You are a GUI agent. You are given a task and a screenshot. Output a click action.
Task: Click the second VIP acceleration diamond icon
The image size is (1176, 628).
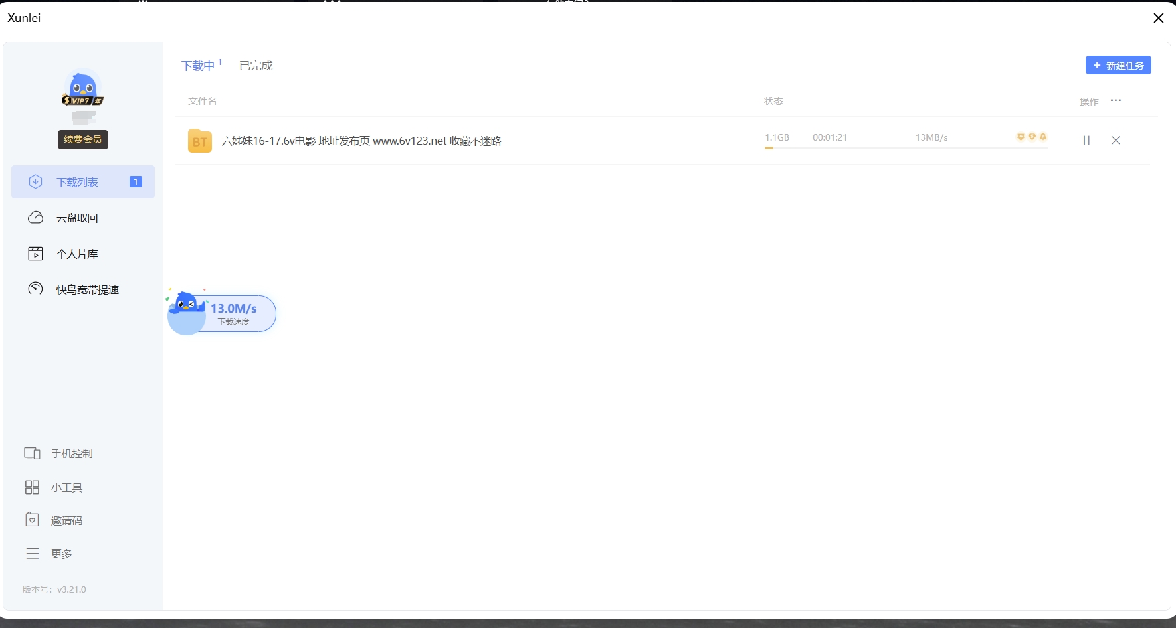[x=1032, y=137]
